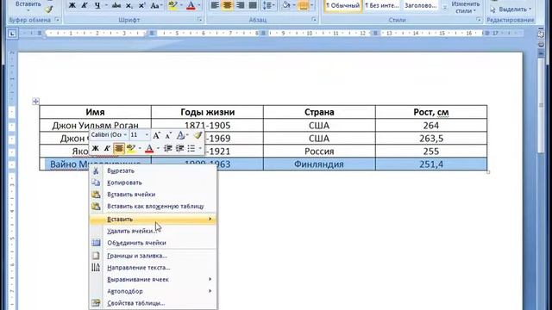Toggle bold in mini toolbar
Screen dimensions: 552x310
tap(95, 148)
